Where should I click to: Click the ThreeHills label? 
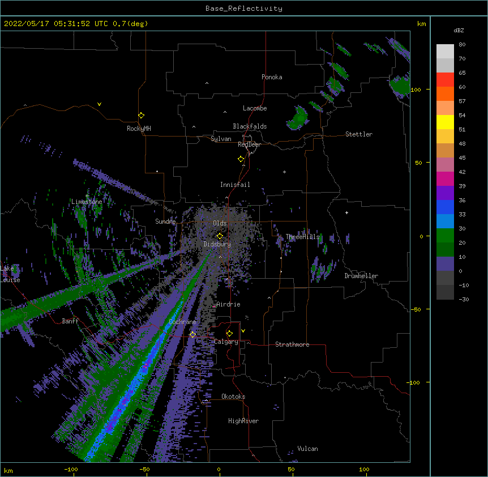pyautogui.click(x=302, y=237)
